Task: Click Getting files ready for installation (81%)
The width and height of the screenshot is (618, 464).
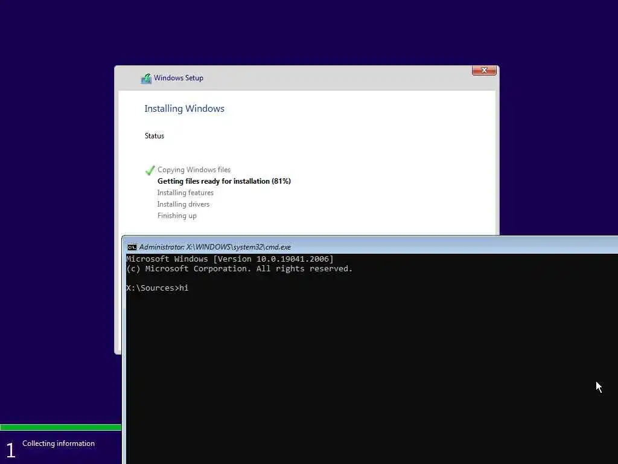Action: point(224,181)
